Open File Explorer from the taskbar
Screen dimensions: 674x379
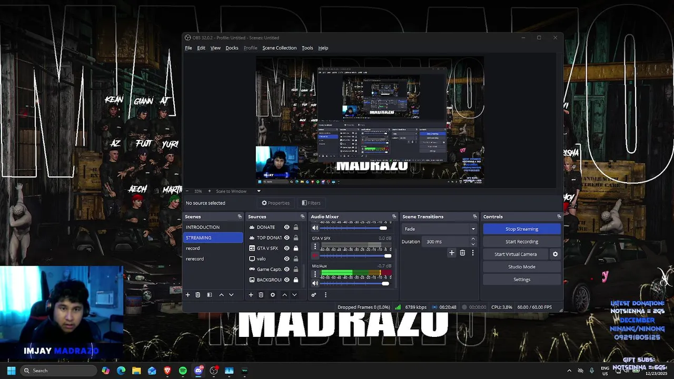(136, 371)
